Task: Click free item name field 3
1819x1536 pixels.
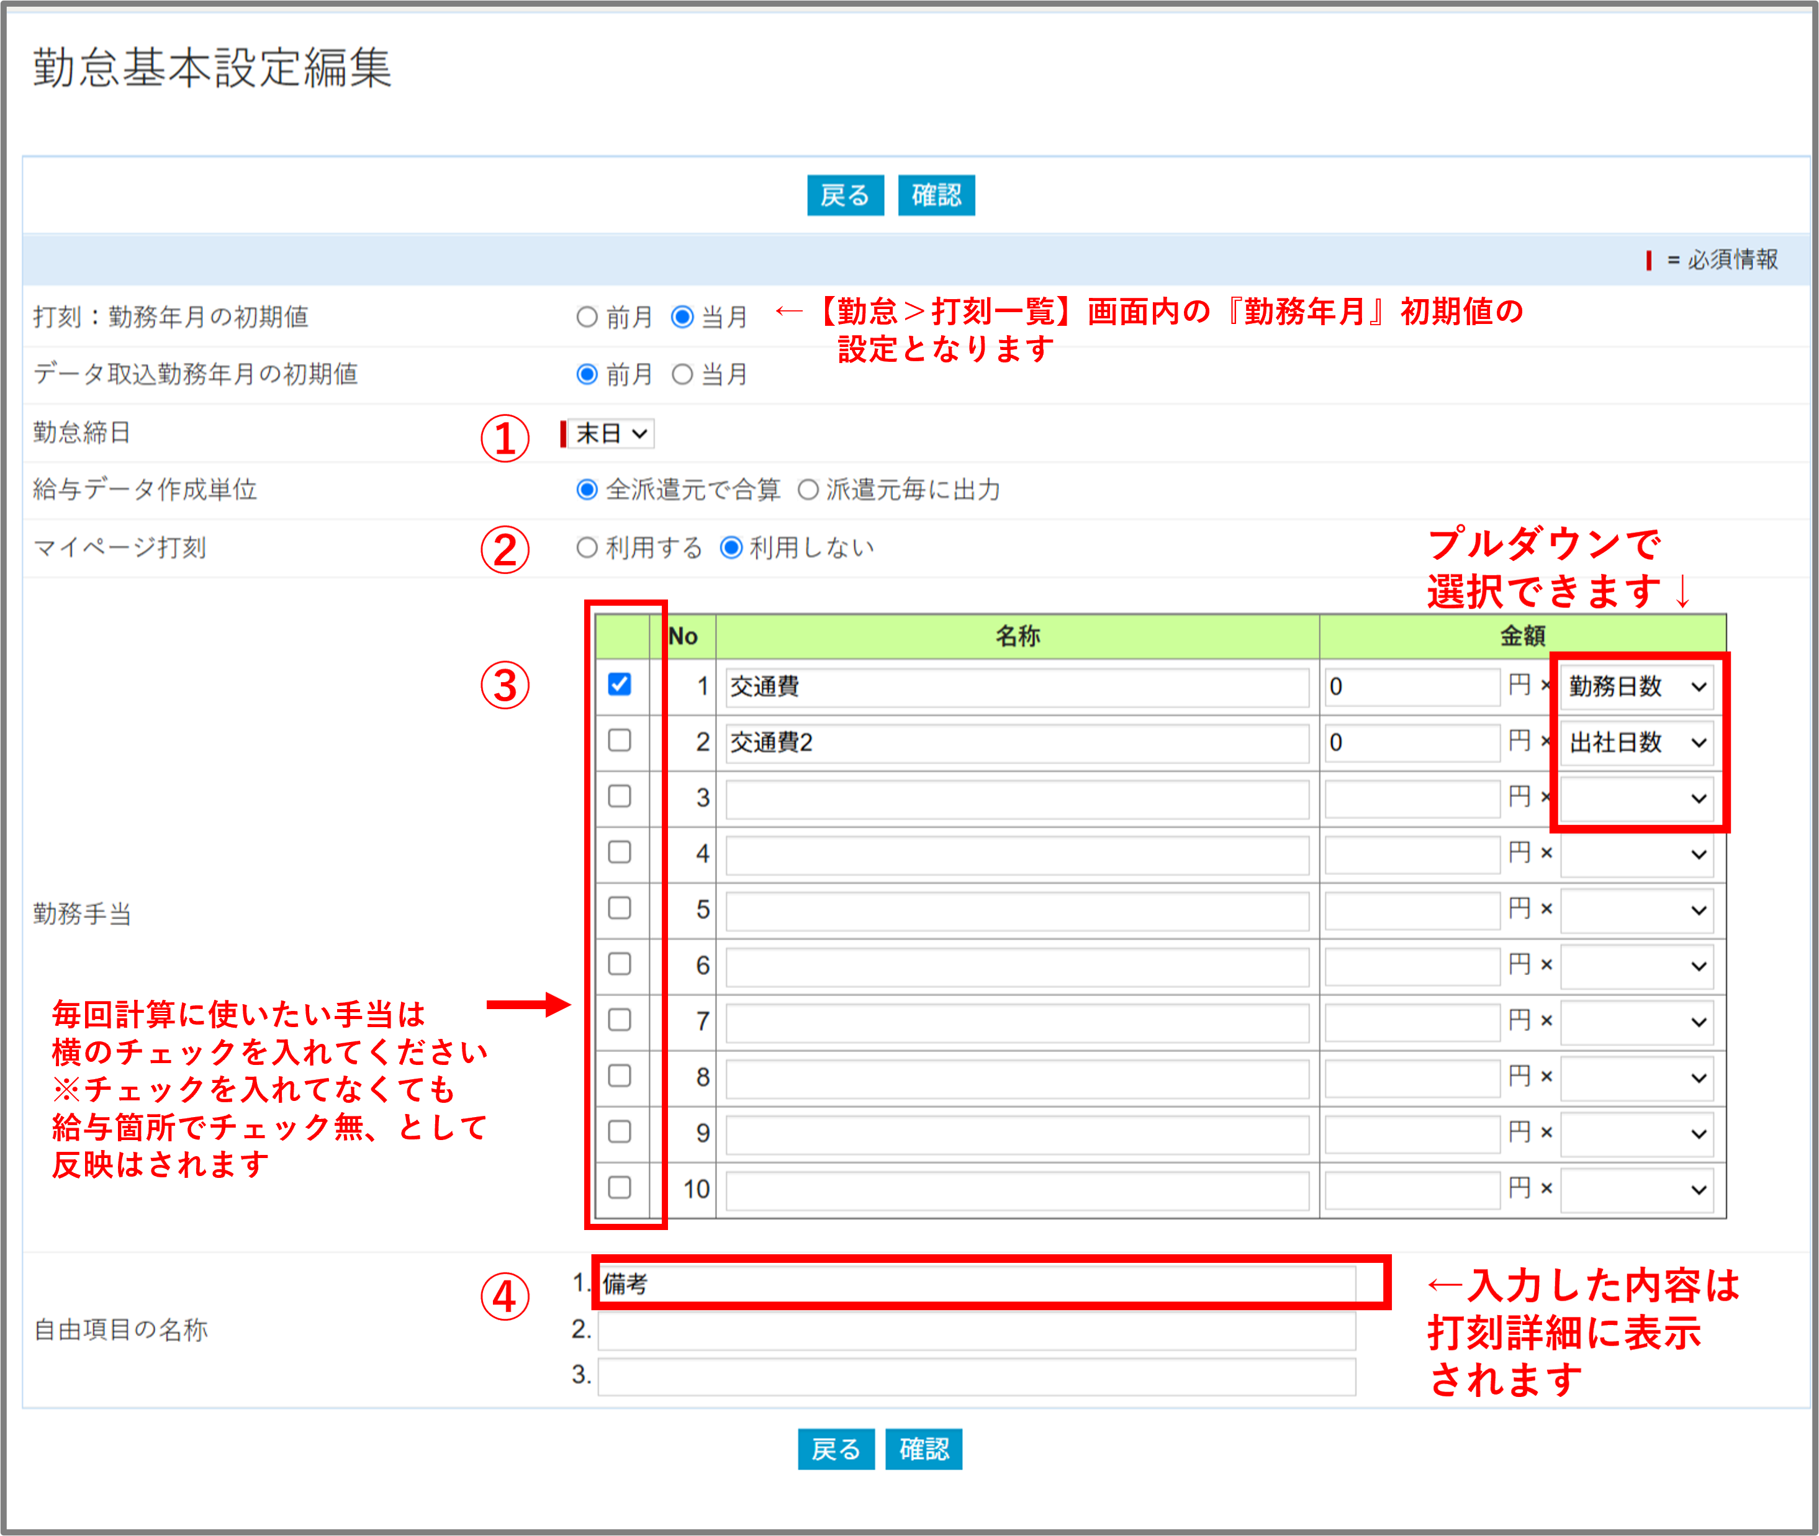Action: point(977,1376)
